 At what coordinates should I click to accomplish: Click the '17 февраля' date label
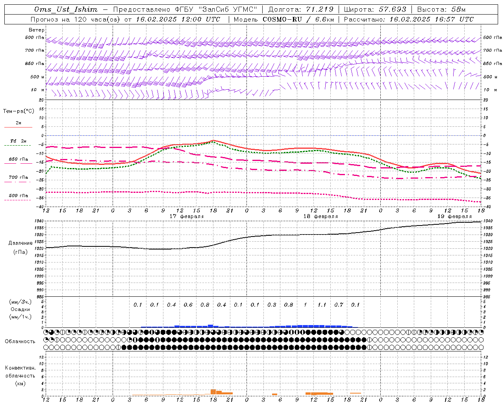(187, 216)
